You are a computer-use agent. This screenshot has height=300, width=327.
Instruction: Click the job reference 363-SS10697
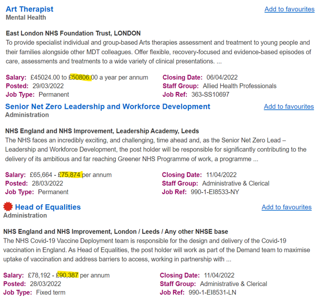click(211, 94)
